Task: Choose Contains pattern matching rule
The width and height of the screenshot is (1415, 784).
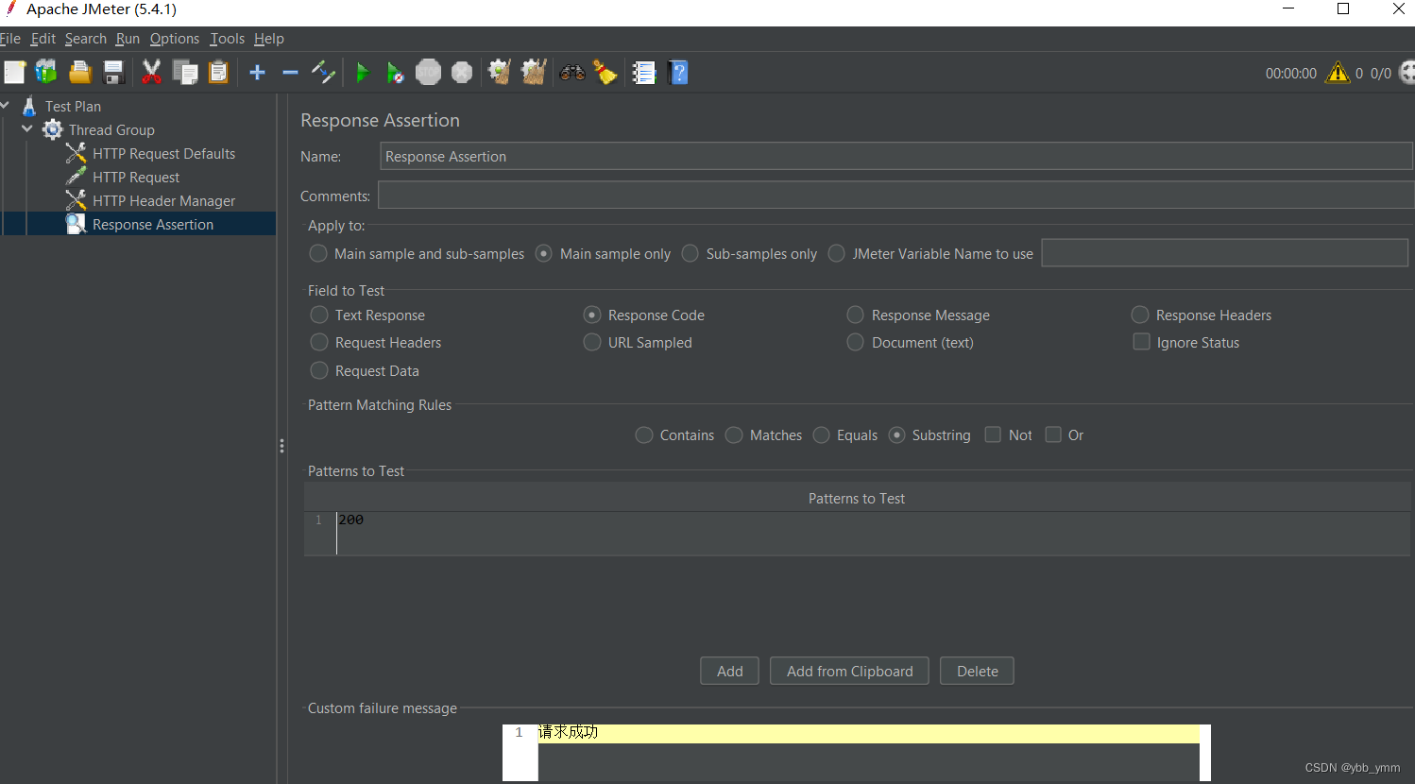Action: 644,435
